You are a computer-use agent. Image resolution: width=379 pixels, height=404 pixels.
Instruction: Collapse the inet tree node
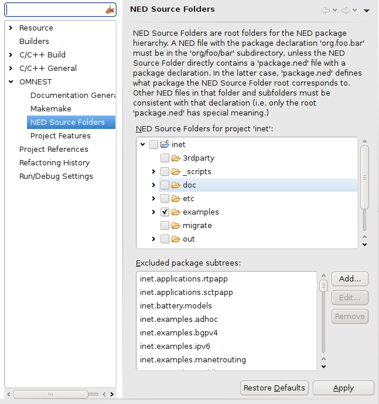pyautogui.click(x=143, y=144)
